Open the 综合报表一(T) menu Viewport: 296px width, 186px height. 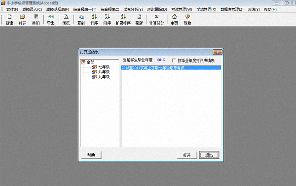pyautogui.click(x=85, y=9)
